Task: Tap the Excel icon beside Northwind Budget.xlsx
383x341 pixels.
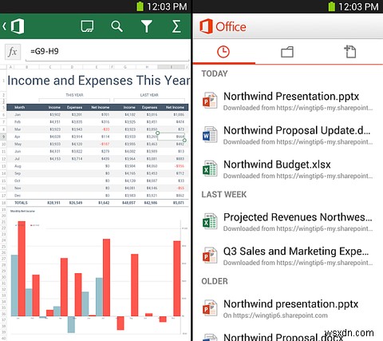Action: (x=210, y=169)
